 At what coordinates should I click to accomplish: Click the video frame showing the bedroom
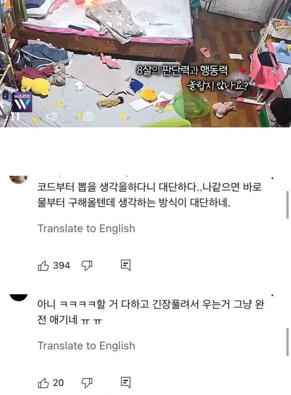(145, 64)
